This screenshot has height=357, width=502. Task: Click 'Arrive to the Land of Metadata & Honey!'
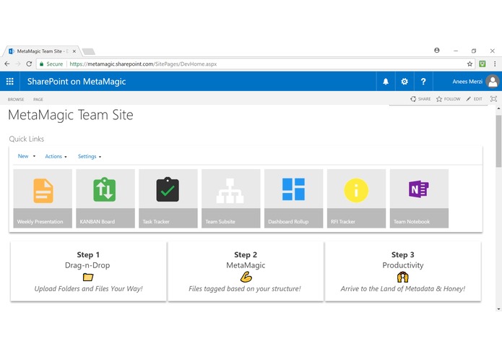pos(403,288)
